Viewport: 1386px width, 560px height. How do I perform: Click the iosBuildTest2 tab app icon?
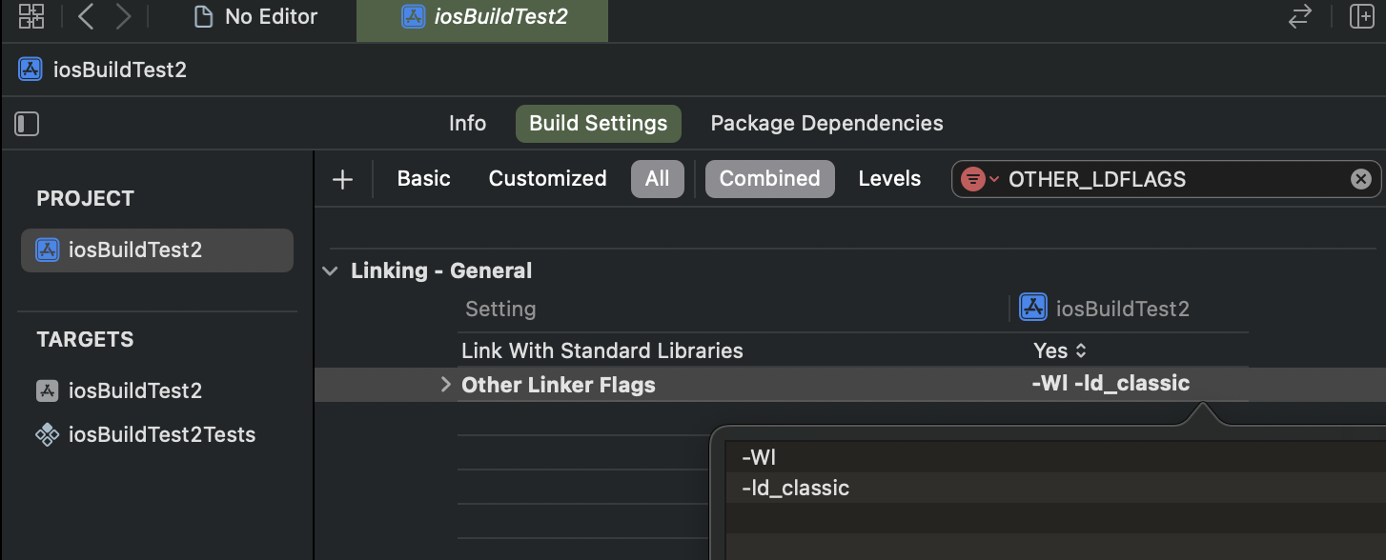pyautogui.click(x=413, y=16)
